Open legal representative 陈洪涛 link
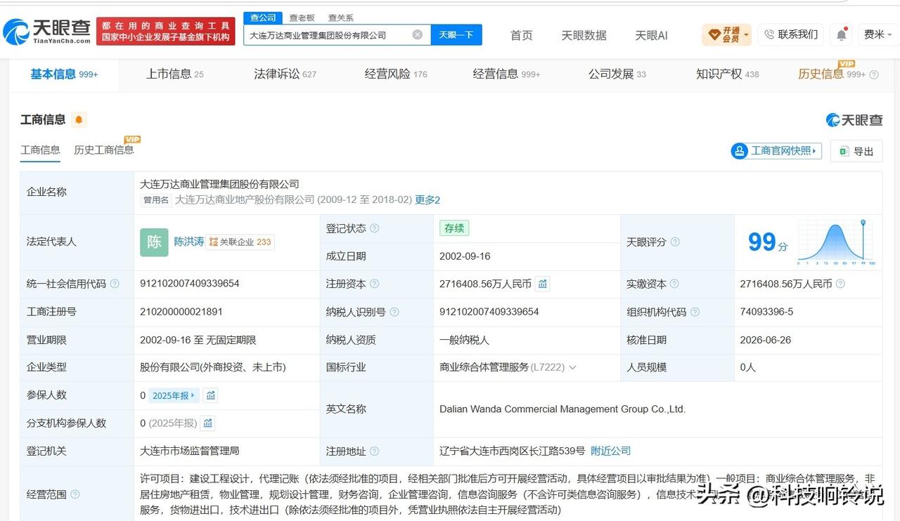900x521 pixels. tap(189, 242)
